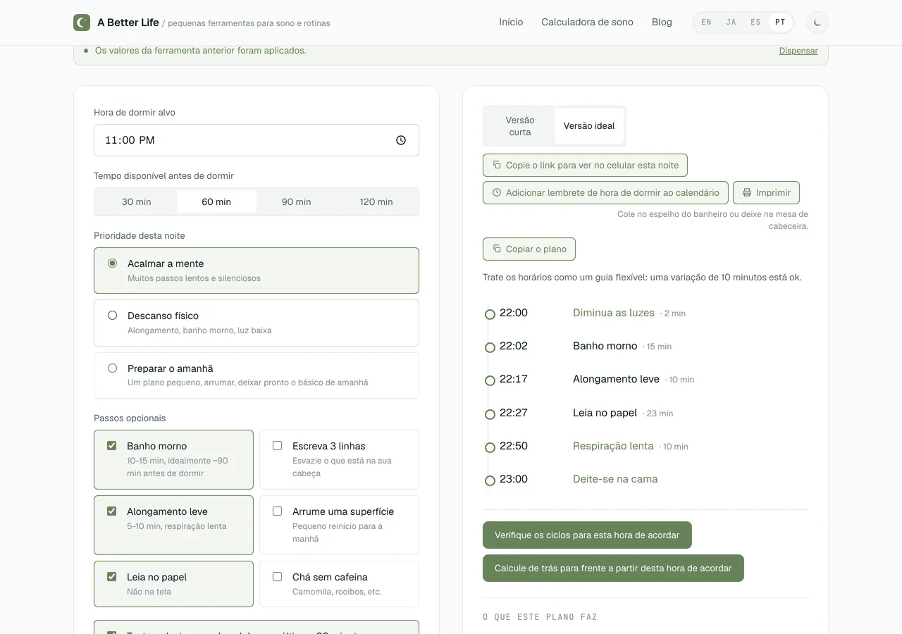This screenshot has width=902, height=634.
Task: Edit the Hora de dormir alvo field
Action: [257, 140]
